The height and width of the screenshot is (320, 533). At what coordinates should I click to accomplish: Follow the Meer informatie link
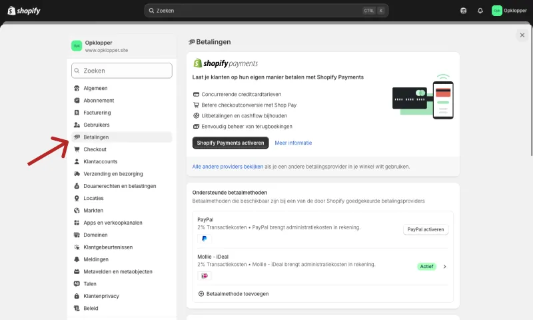(293, 143)
